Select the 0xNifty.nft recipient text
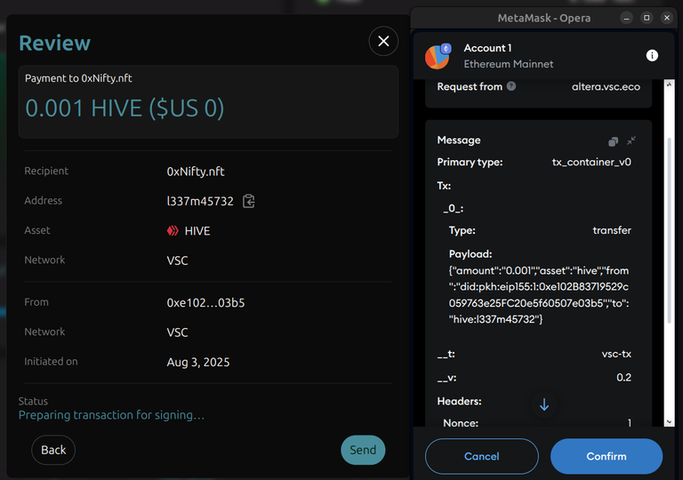The height and width of the screenshot is (480, 683). (196, 172)
